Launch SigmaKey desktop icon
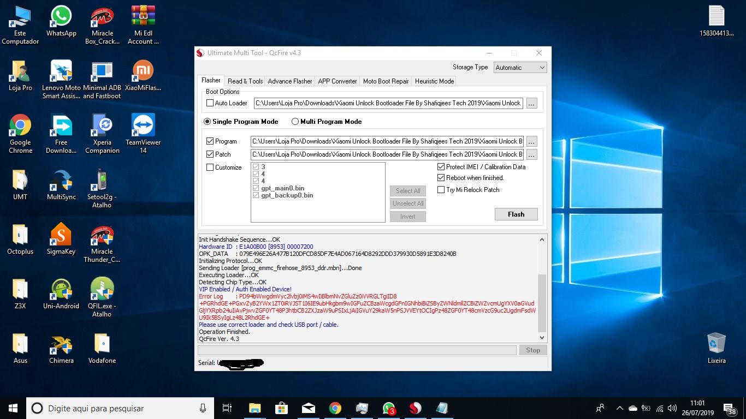This screenshot has height=419, width=746. coord(61,239)
